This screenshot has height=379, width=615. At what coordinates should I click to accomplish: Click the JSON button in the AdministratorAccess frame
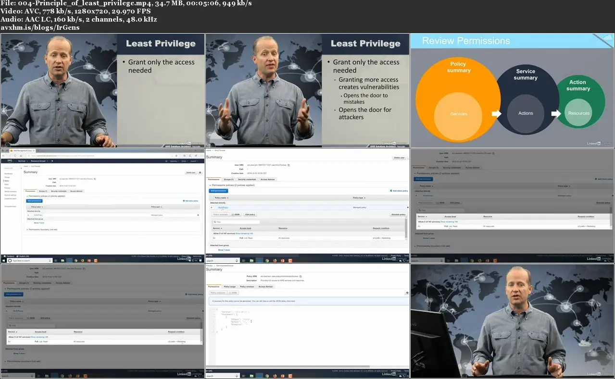[x=233, y=293]
